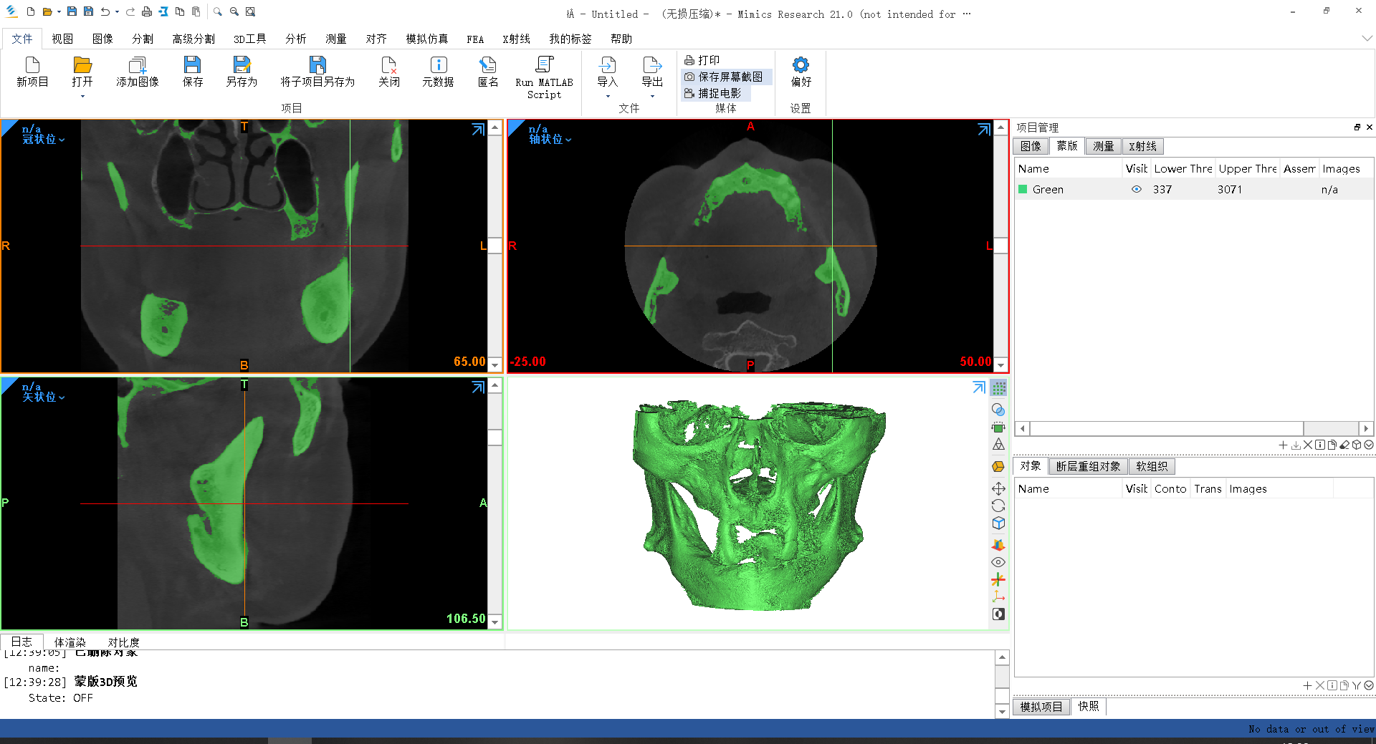The image size is (1376, 744).
Task: Maximize the coronal view with corner arrow
Action: tap(478, 130)
